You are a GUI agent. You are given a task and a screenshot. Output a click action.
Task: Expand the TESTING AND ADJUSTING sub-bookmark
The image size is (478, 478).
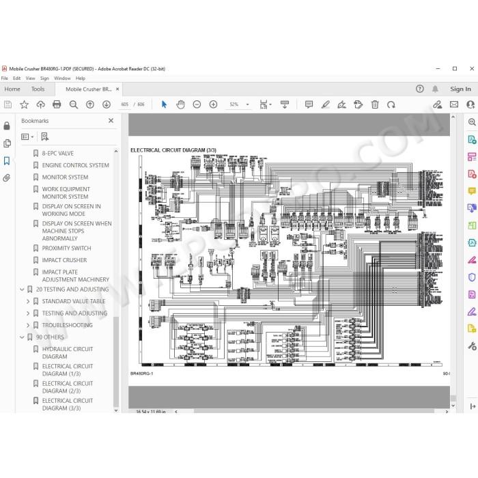(x=28, y=313)
